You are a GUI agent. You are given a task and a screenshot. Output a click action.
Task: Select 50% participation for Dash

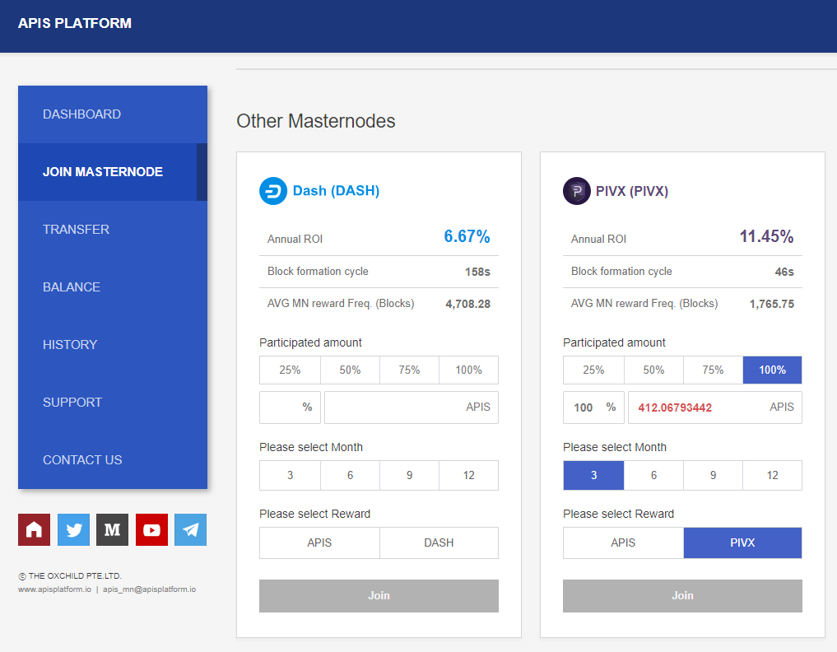[350, 370]
